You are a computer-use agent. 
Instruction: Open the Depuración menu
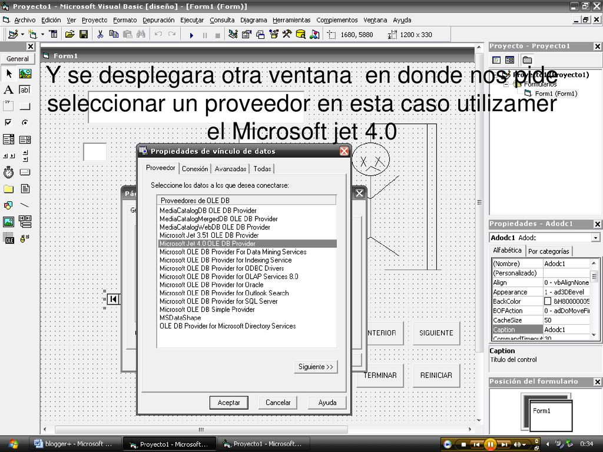point(158,20)
